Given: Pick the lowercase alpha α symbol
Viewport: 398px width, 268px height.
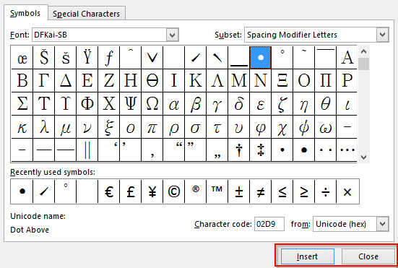Looking at the screenshot, I should 174,103.
